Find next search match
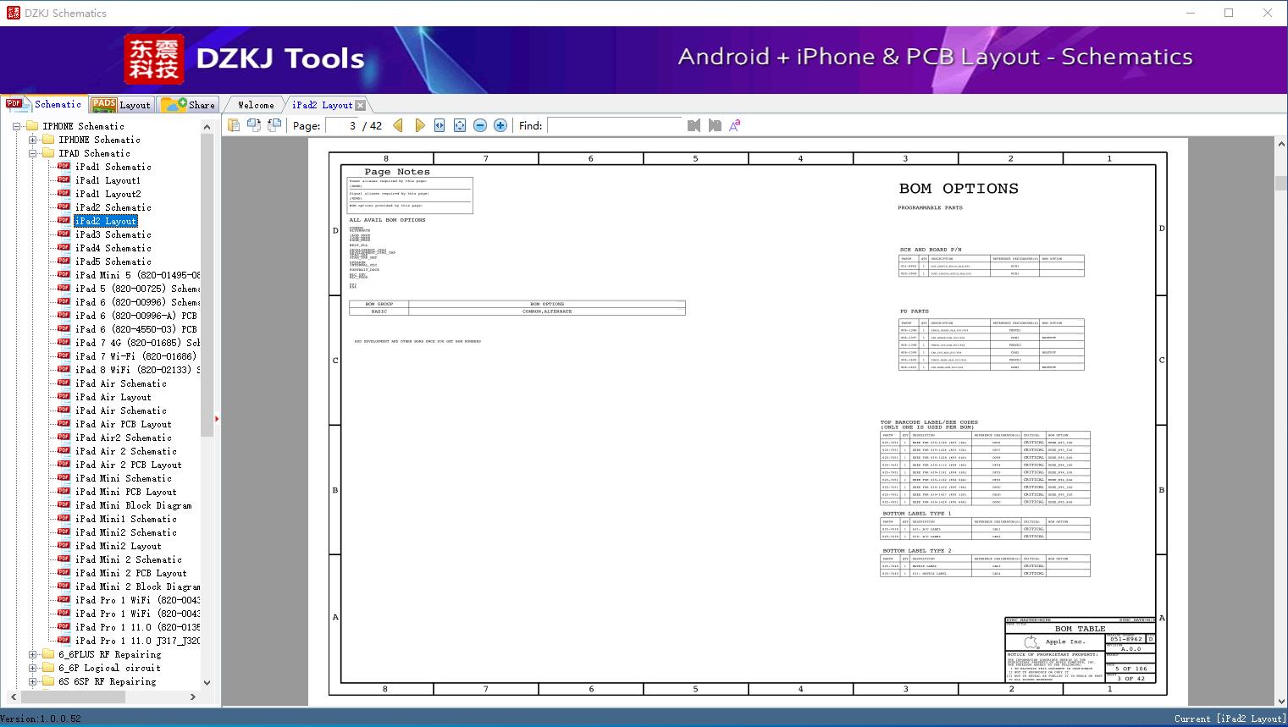Viewport: 1288px width, 727px height. tap(715, 125)
